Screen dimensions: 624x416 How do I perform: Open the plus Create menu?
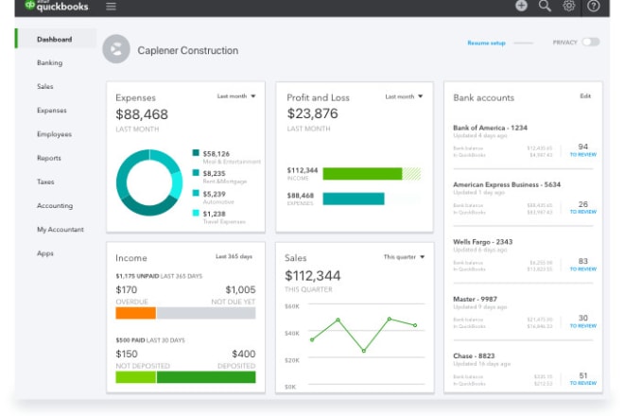pos(521,6)
